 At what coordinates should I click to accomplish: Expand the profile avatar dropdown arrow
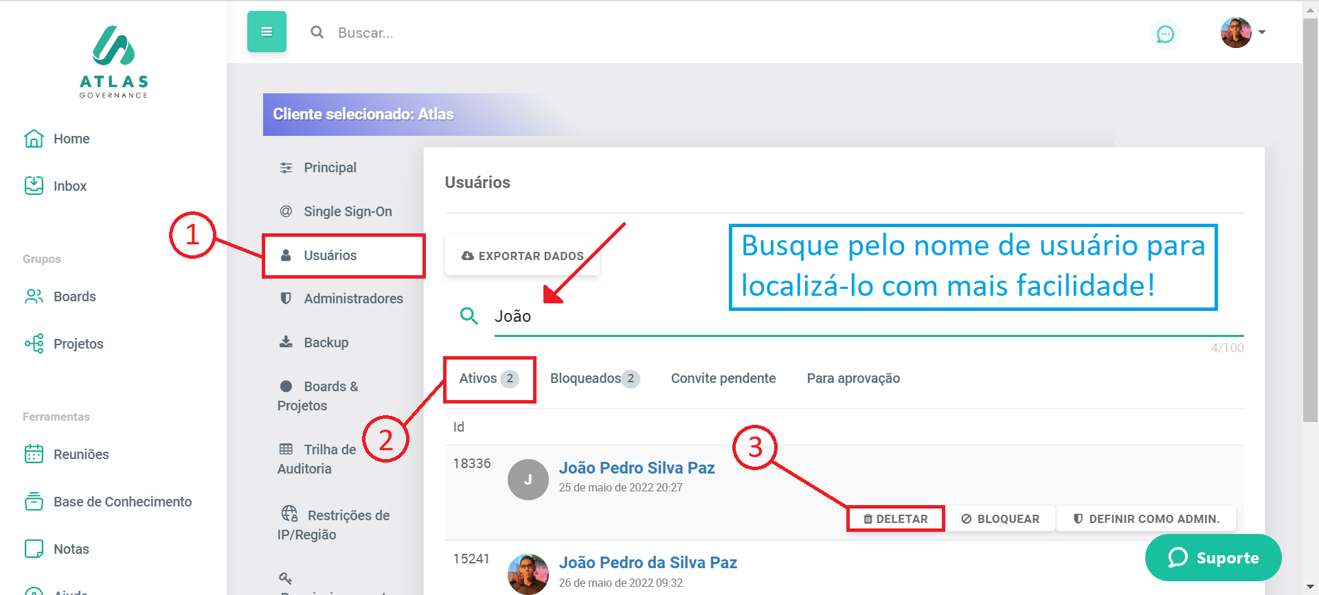tap(1262, 32)
